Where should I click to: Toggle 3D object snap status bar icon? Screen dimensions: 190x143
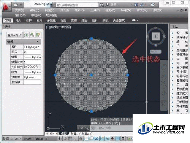tap(92, 138)
